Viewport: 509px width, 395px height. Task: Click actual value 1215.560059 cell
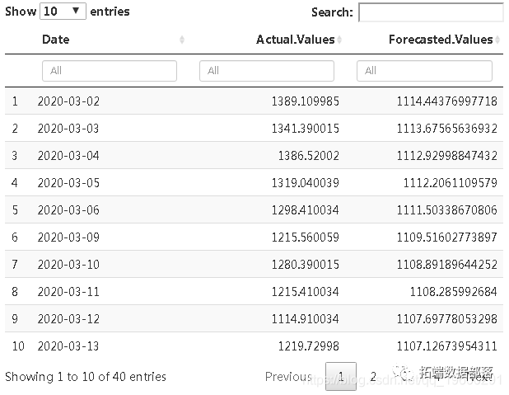click(305, 237)
